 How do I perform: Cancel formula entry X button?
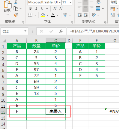tap(41, 32)
